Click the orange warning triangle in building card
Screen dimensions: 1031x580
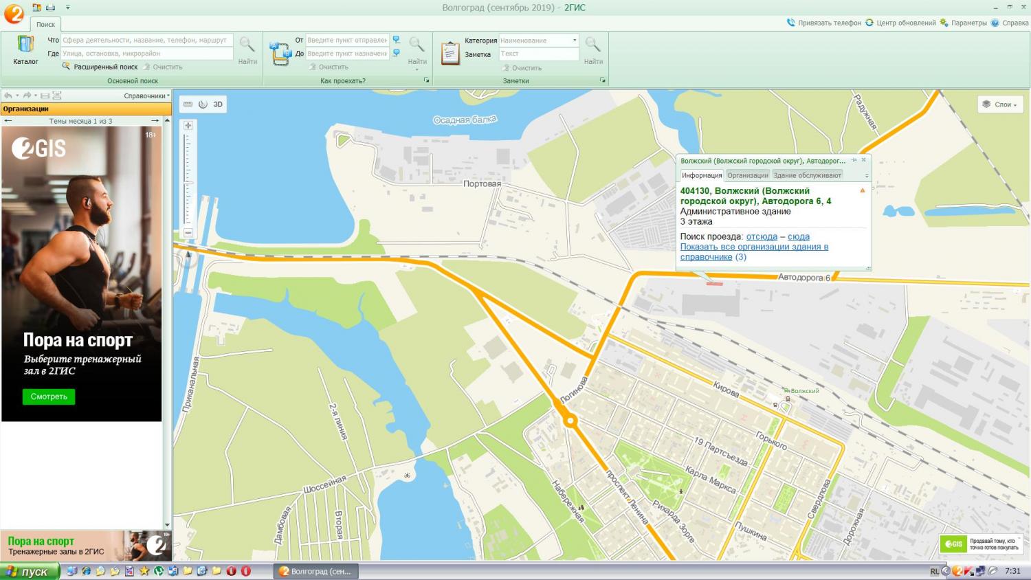point(863,190)
